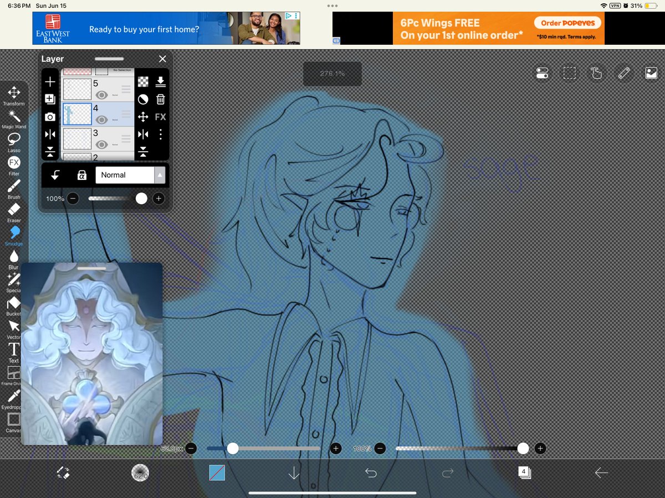
Task: Hide layer 4 with eye icon
Action: (x=101, y=120)
